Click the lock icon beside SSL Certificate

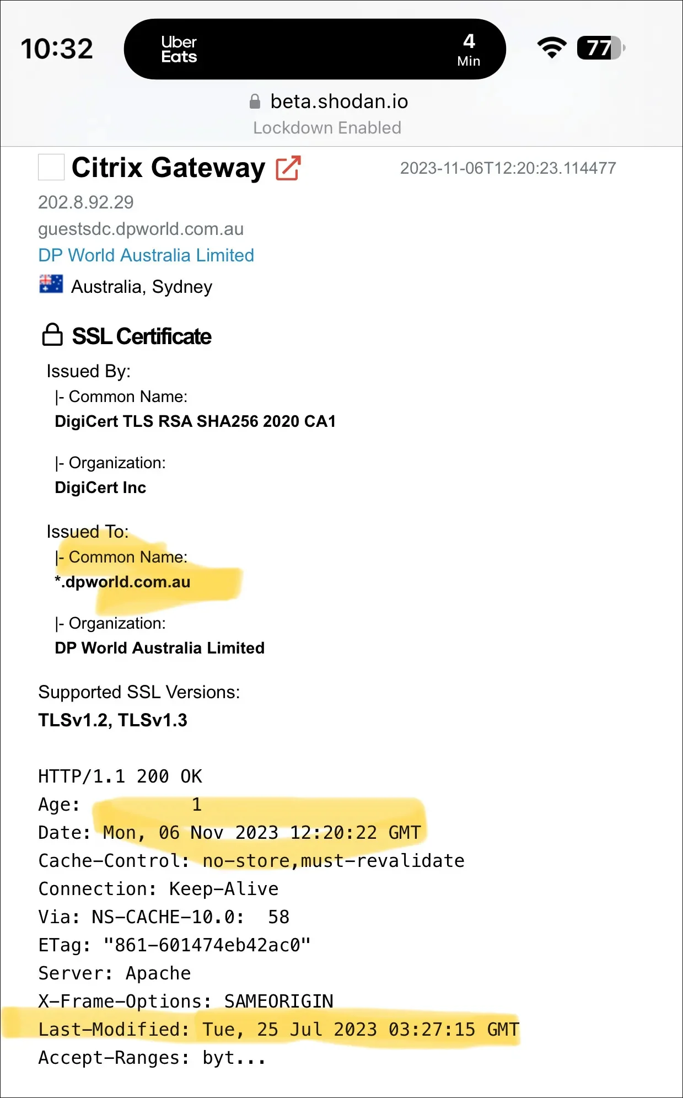coord(52,335)
